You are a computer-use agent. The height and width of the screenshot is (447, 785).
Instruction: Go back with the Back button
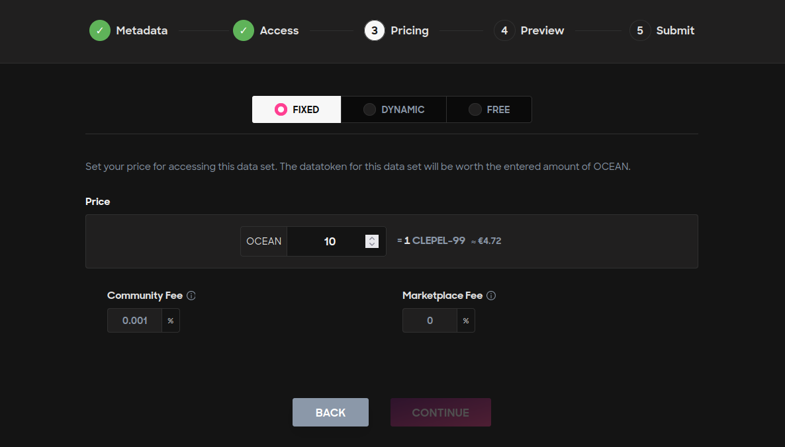[x=330, y=413]
